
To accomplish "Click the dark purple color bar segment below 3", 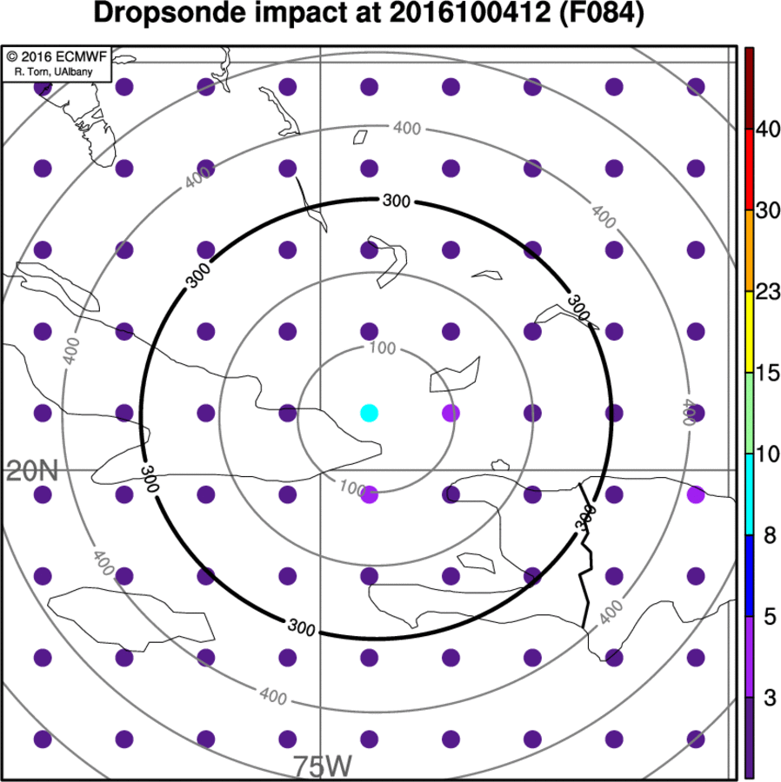I will [x=750, y=738].
